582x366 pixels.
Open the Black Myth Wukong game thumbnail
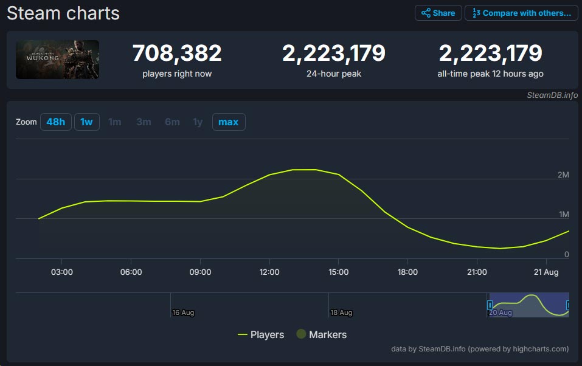pos(57,60)
